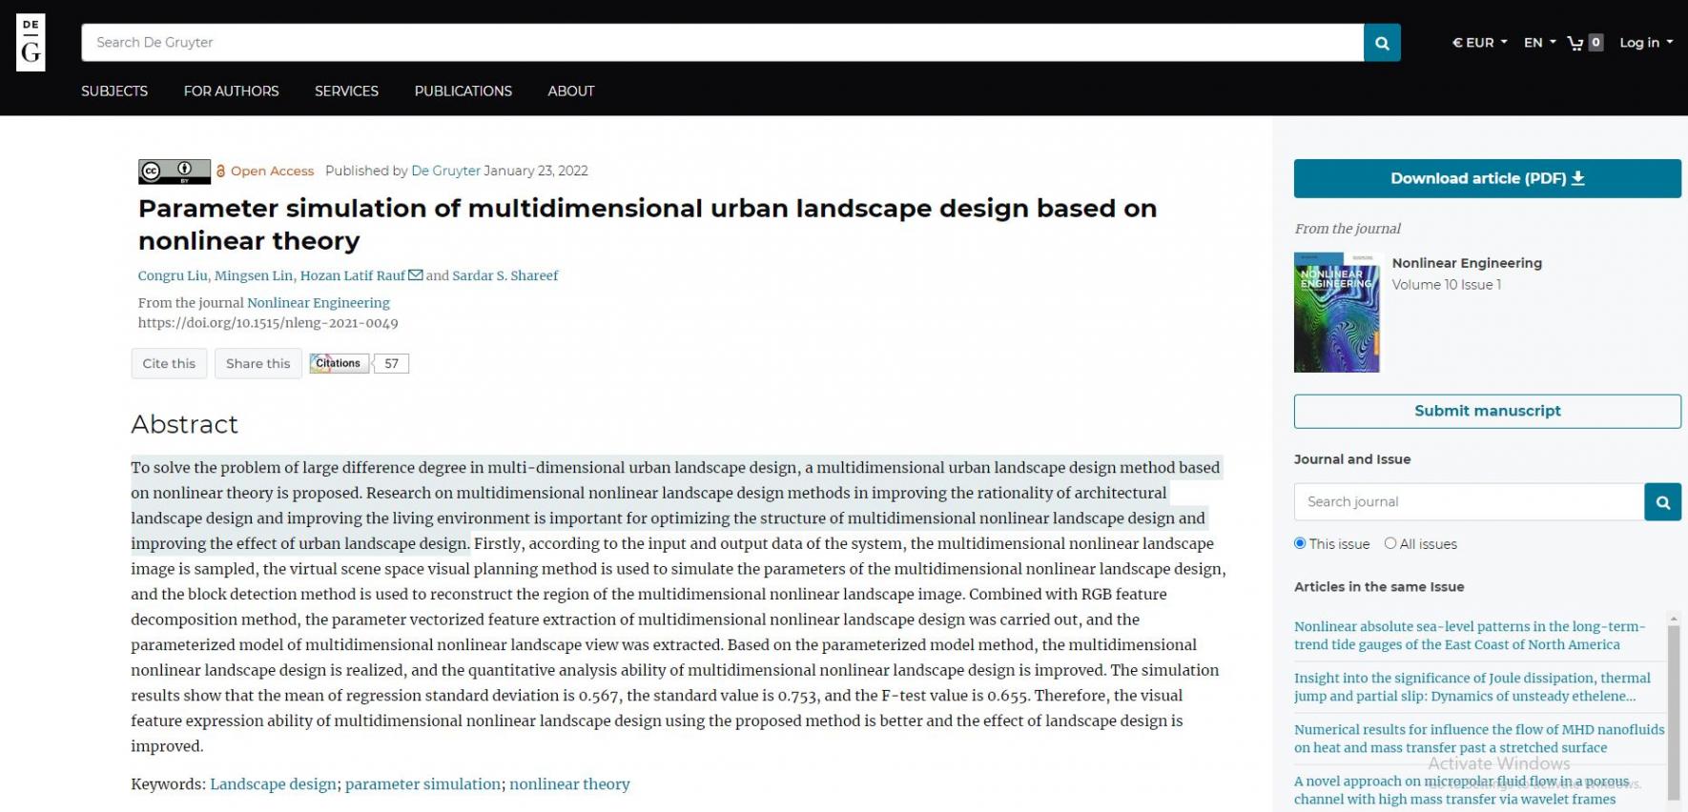Click the Volume 10 Issue 1 text
This screenshot has width=1688, height=812.
(x=1446, y=285)
